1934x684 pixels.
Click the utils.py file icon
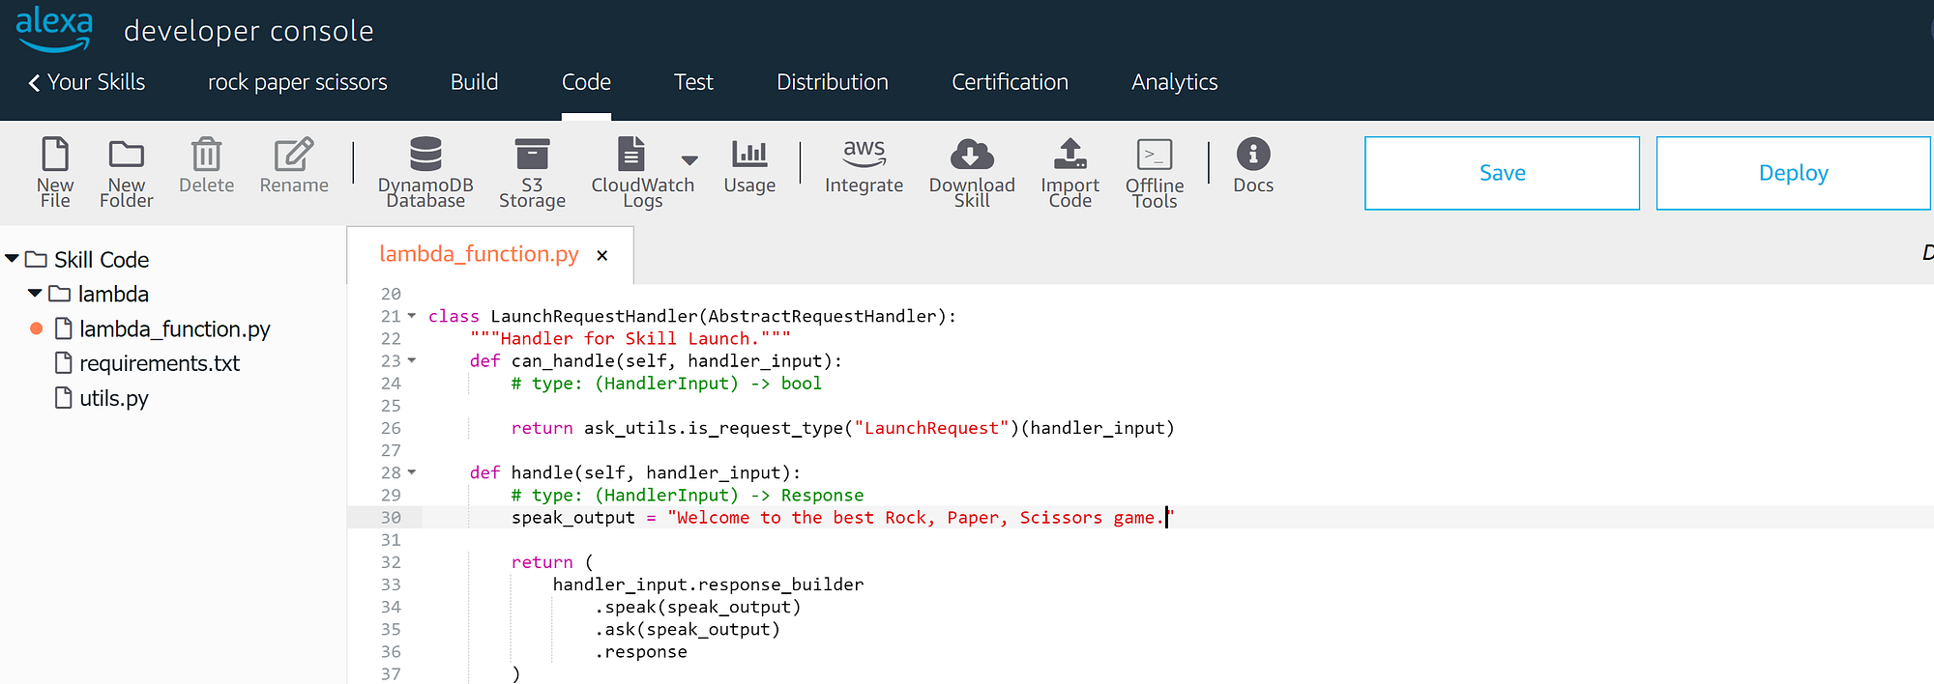point(64,397)
